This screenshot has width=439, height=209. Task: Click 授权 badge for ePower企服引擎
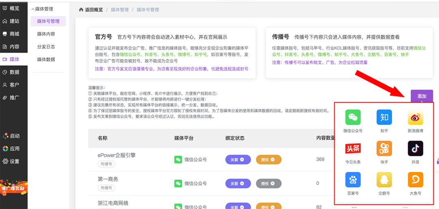269,159
